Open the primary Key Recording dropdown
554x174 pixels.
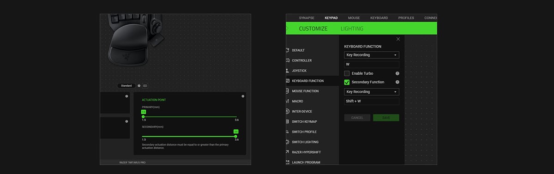[x=372, y=55]
